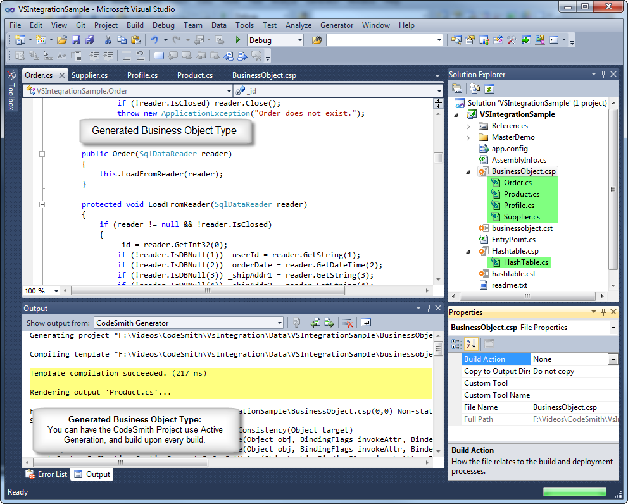628x504 pixels.
Task: Toggle bookmark on current line icon
Action: pos(159,56)
